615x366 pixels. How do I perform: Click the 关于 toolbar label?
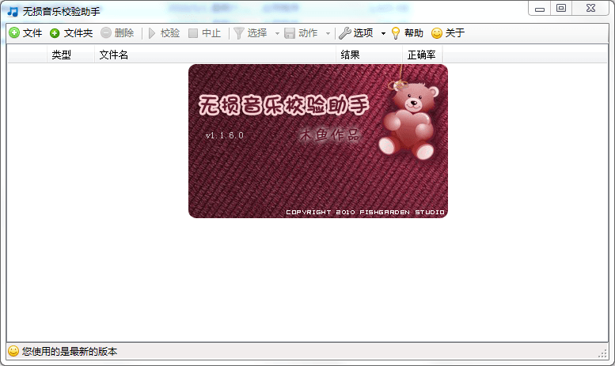coord(455,33)
